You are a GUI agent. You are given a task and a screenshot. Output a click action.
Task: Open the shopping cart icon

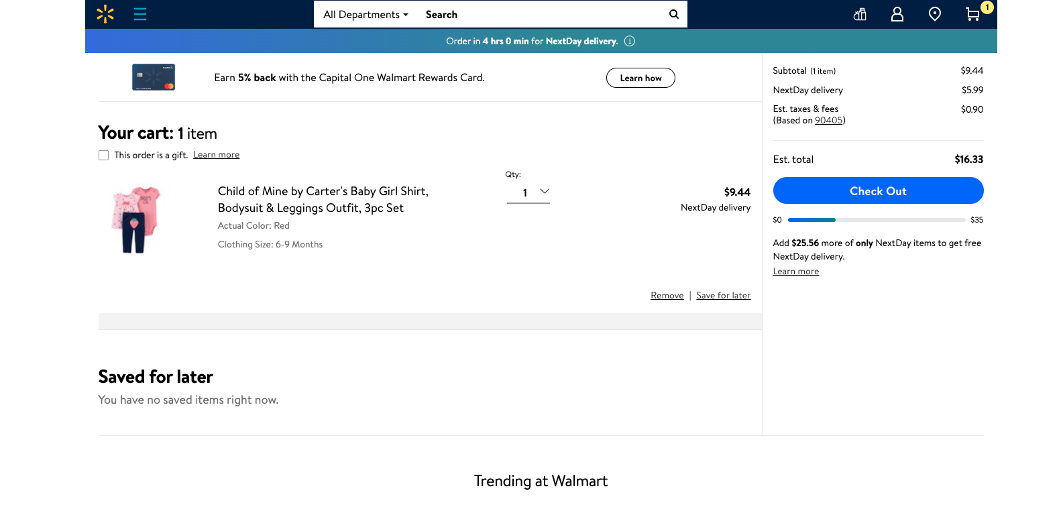click(x=973, y=14)
